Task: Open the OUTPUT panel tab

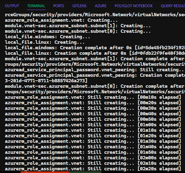Action: 12,6
